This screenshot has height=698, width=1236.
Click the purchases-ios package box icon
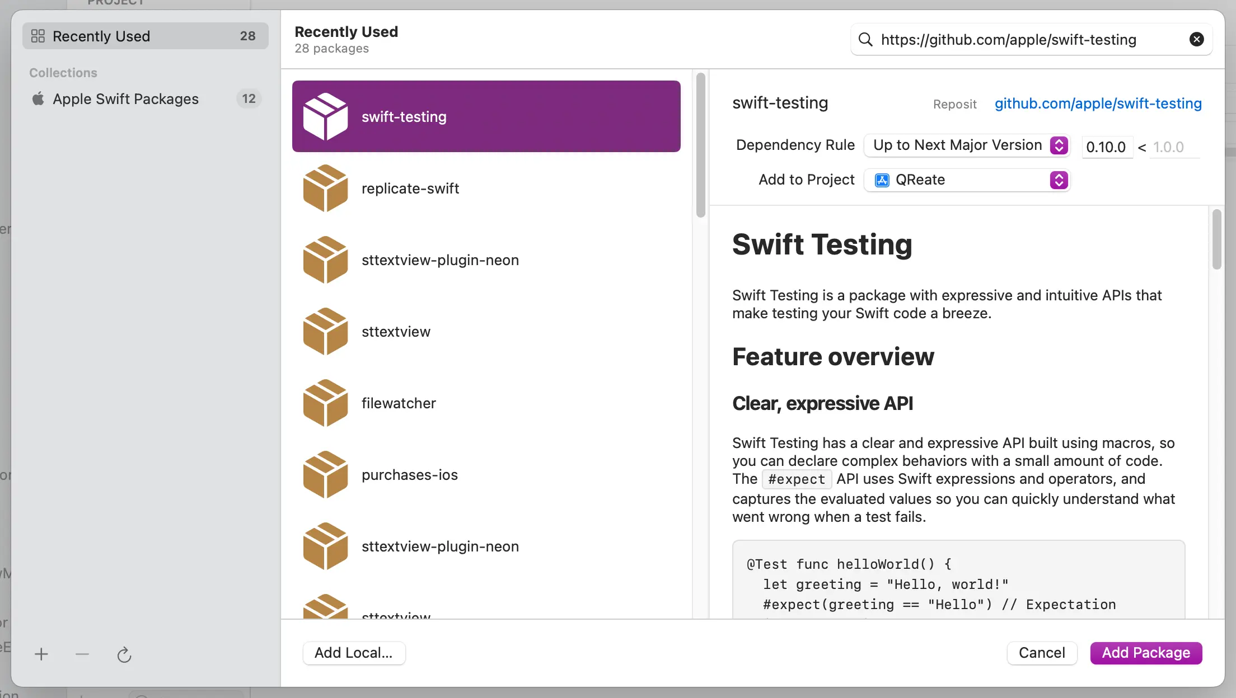click(325, 475)
